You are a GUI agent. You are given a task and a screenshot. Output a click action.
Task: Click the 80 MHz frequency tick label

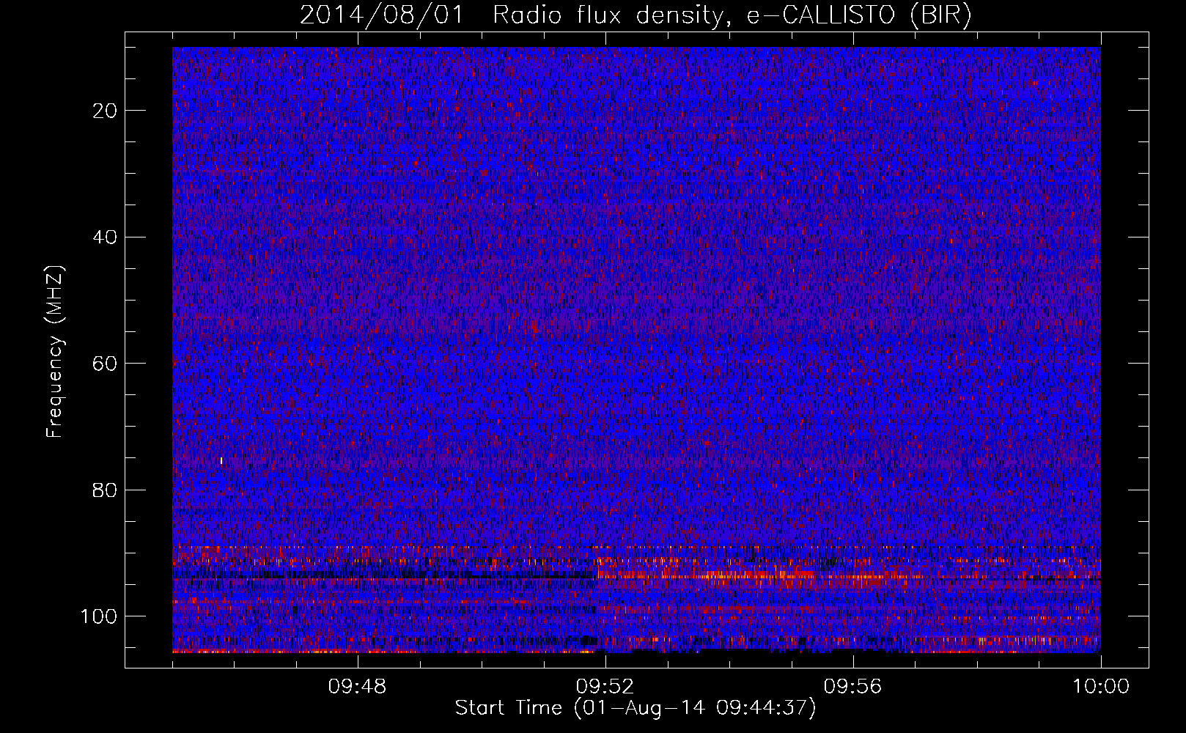pos(105,490)
